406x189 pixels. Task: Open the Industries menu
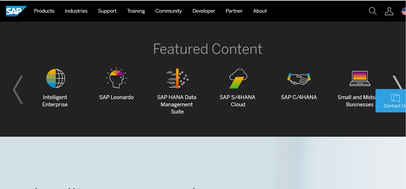tap(76, 11)
